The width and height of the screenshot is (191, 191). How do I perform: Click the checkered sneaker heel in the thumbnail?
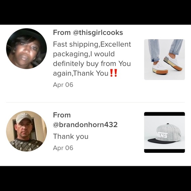click(167, 59)
